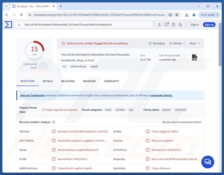Click the hacktool threat category tag
The height and width of the screenshot is (175, 224).
point(120,110)
